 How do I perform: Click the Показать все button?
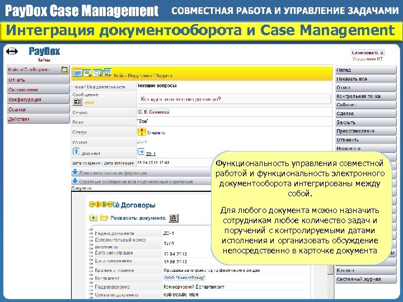coord(365,79)
